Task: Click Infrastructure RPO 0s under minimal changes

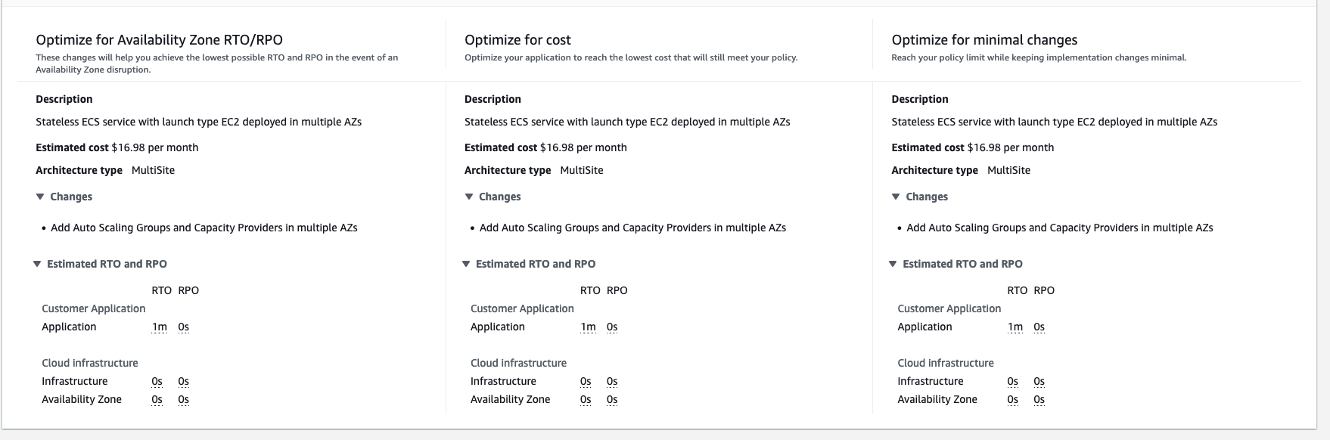Action: pyautogui.click(x=1039, y=381)
